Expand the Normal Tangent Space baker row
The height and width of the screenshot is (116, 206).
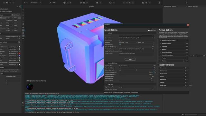tap(160, 55)
